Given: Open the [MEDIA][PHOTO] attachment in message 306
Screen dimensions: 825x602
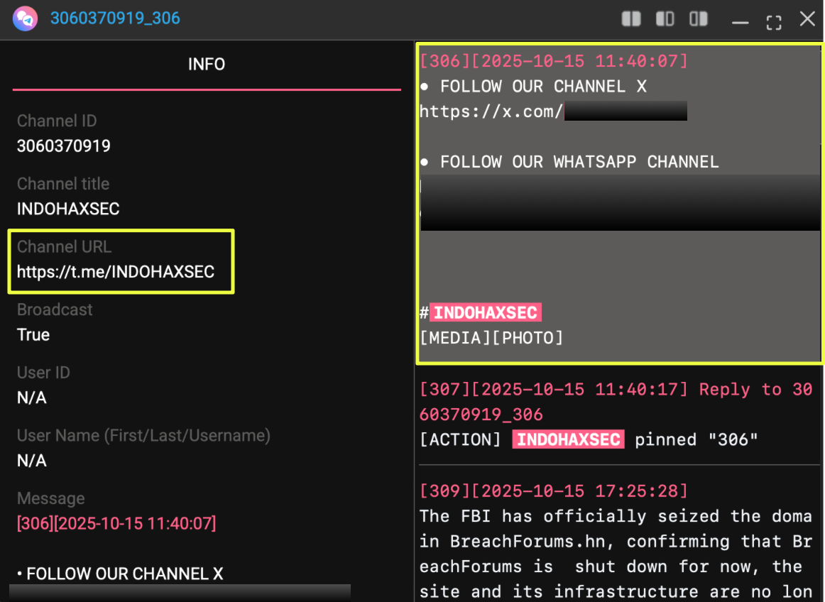Looking at the screenshot, I should pos(491,338).
